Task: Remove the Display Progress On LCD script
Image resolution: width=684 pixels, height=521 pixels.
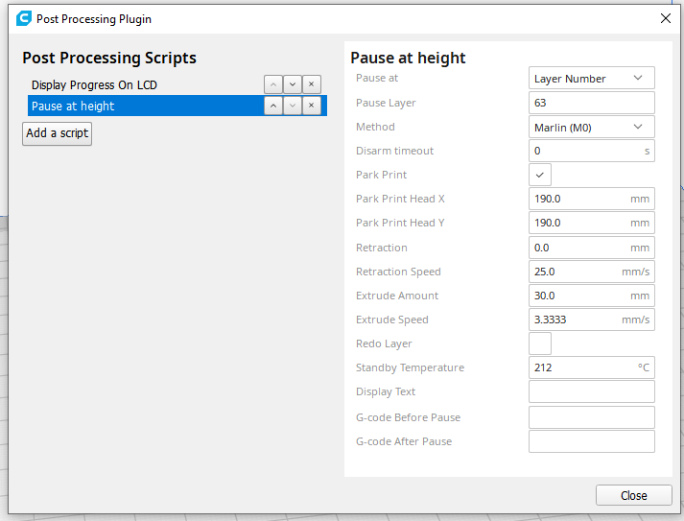Action: [x=312, y=84]
